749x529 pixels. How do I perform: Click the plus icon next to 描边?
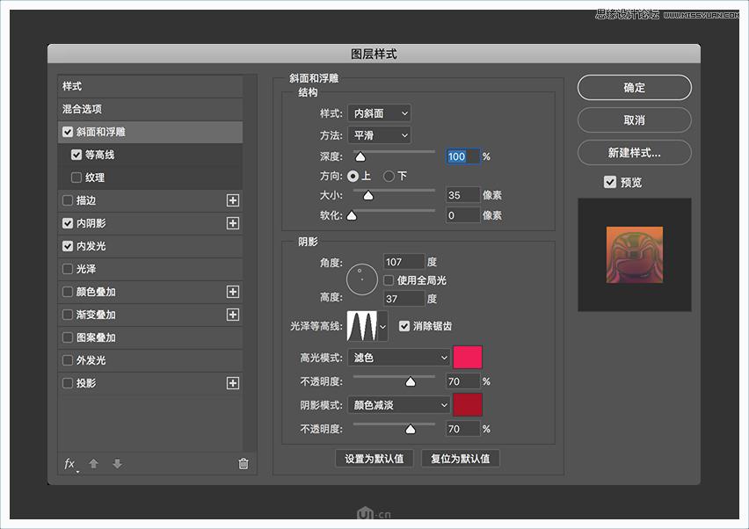click(x=233, y=200)
